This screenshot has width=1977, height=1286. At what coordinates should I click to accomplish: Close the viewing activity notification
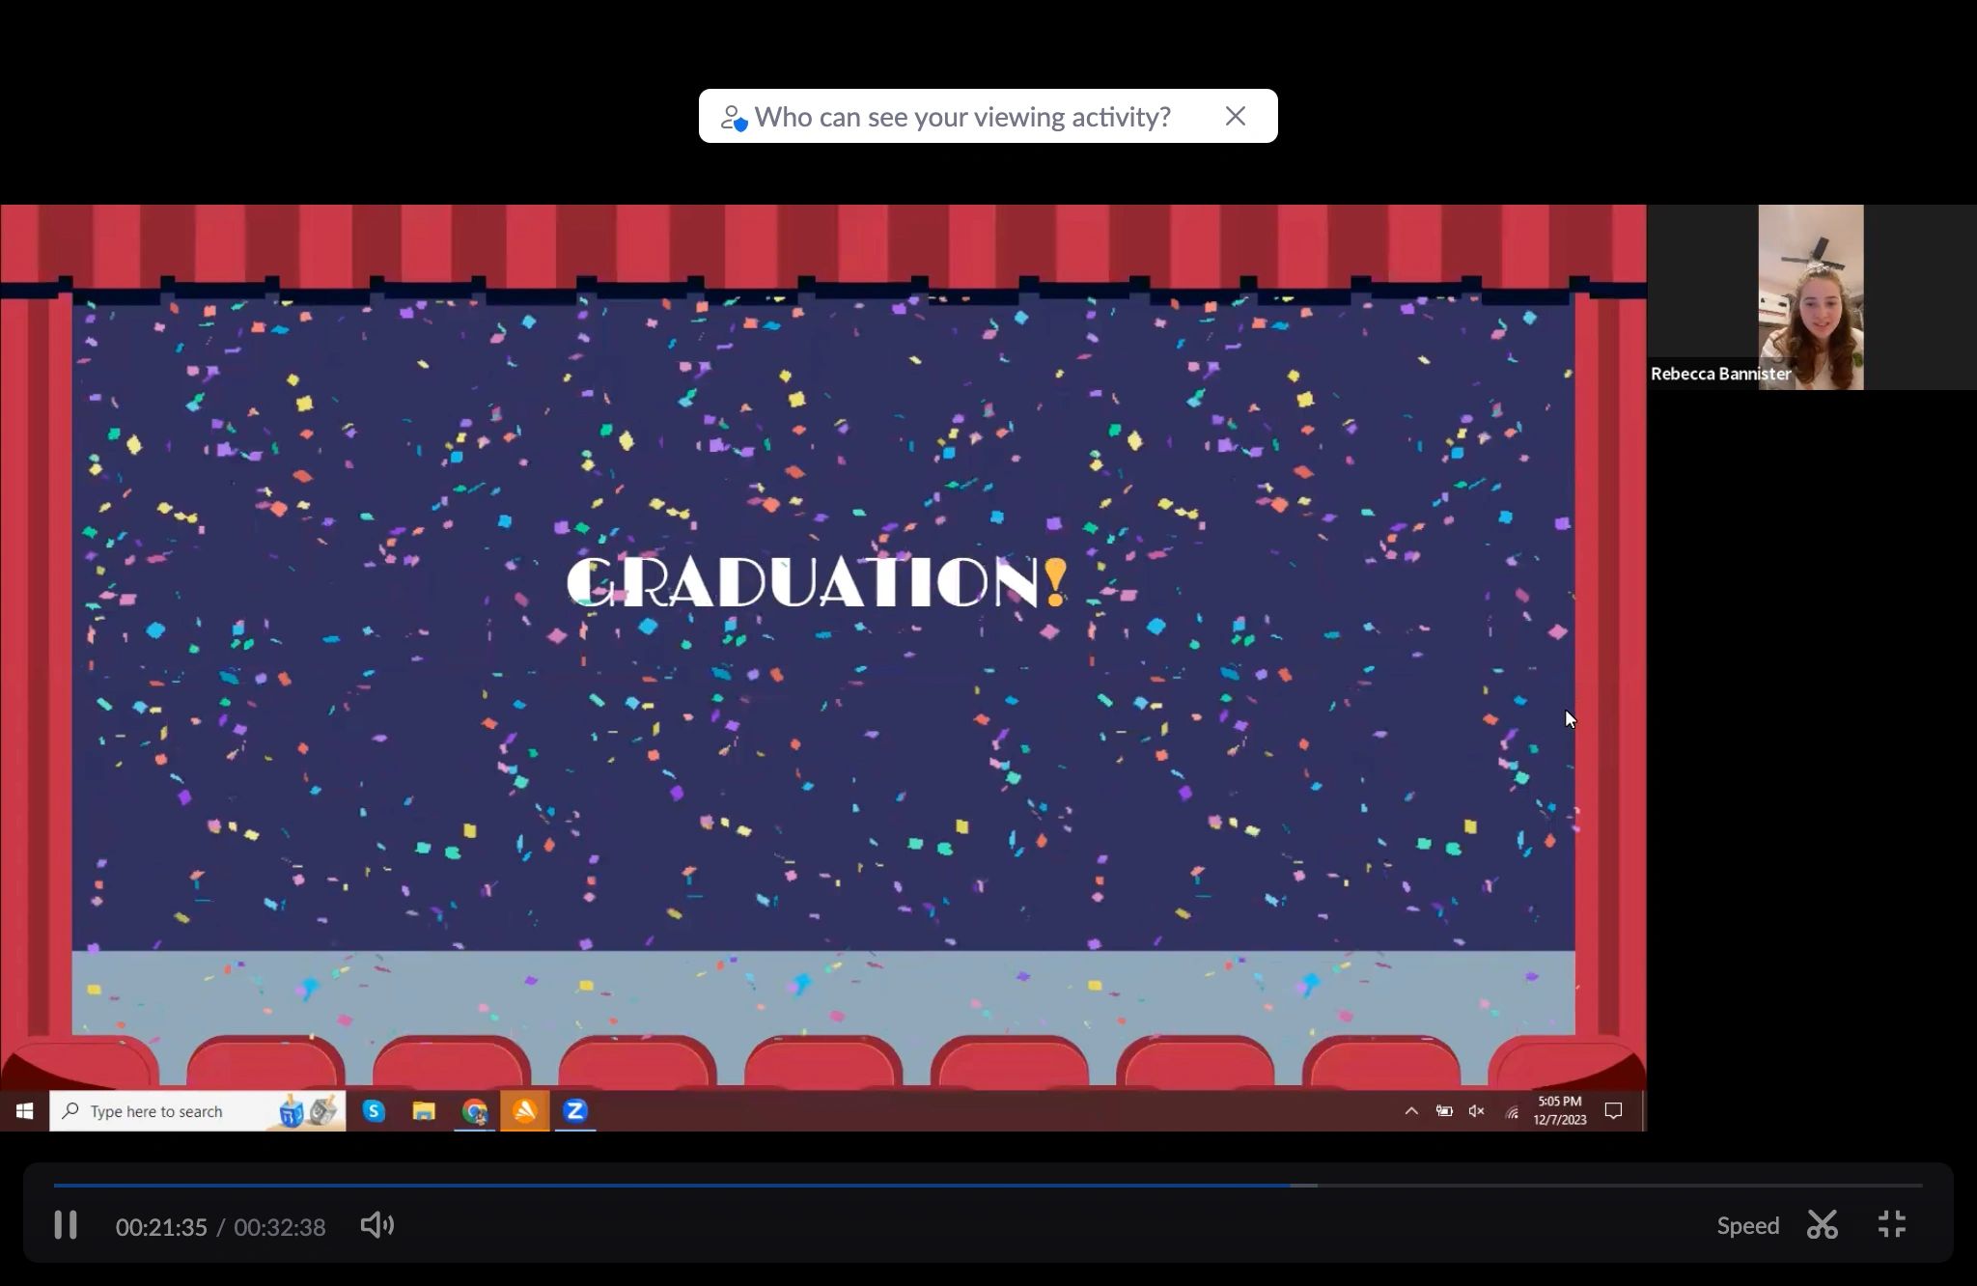(1235, 117)
